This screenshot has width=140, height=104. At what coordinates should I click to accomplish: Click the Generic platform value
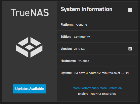tap(82, 25)
